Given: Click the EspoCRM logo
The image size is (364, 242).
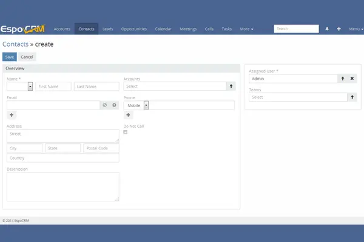Looking at the screenshot, I should coord(23,28).
